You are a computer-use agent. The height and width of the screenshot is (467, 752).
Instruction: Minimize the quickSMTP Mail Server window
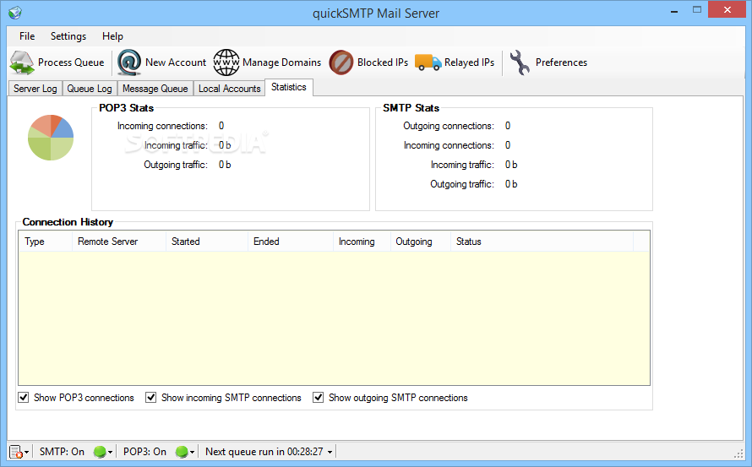point(674,10)
